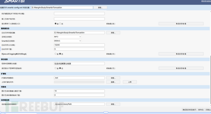Click the extension package path field ./ext
Viewport: 211px width, 114px height.
[79, 78]
